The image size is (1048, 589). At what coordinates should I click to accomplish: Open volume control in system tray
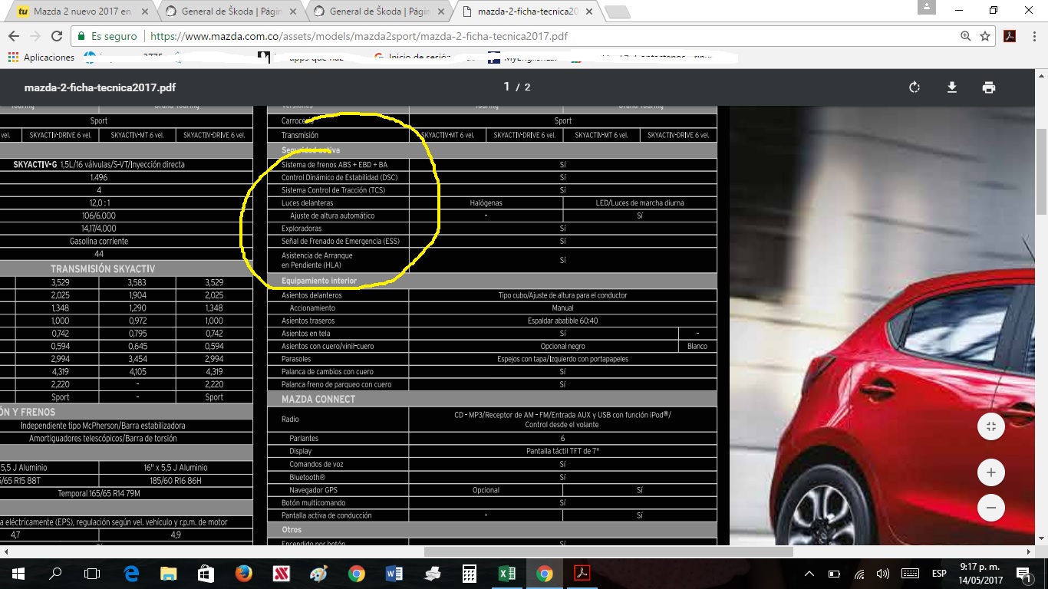[x=883, y=574]
